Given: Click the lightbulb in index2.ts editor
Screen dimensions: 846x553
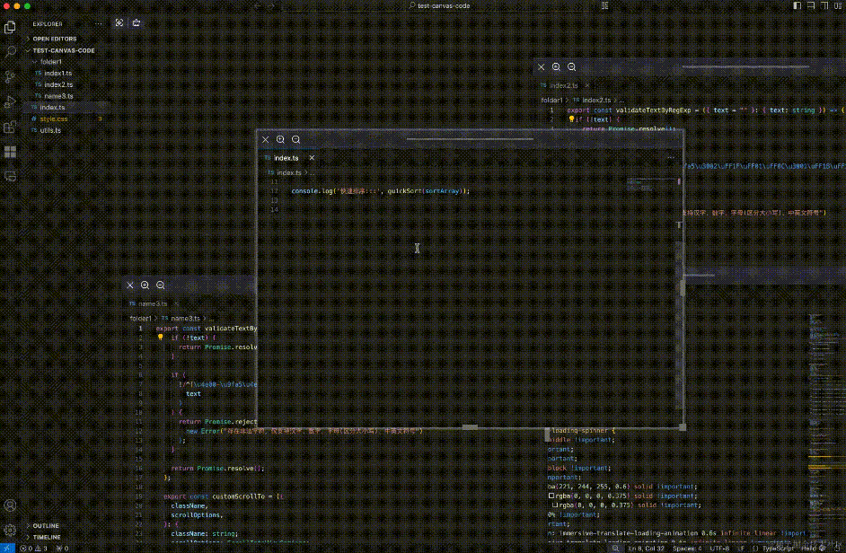Looking at the screenshot, I should 571,119.
